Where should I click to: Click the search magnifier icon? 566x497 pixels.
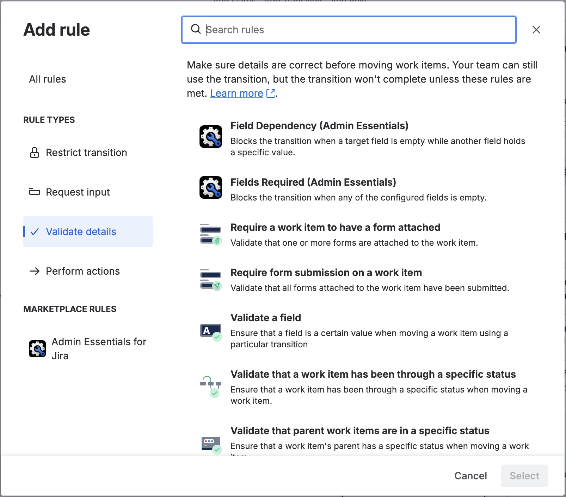pyautogui.click(x=196, y=29)
